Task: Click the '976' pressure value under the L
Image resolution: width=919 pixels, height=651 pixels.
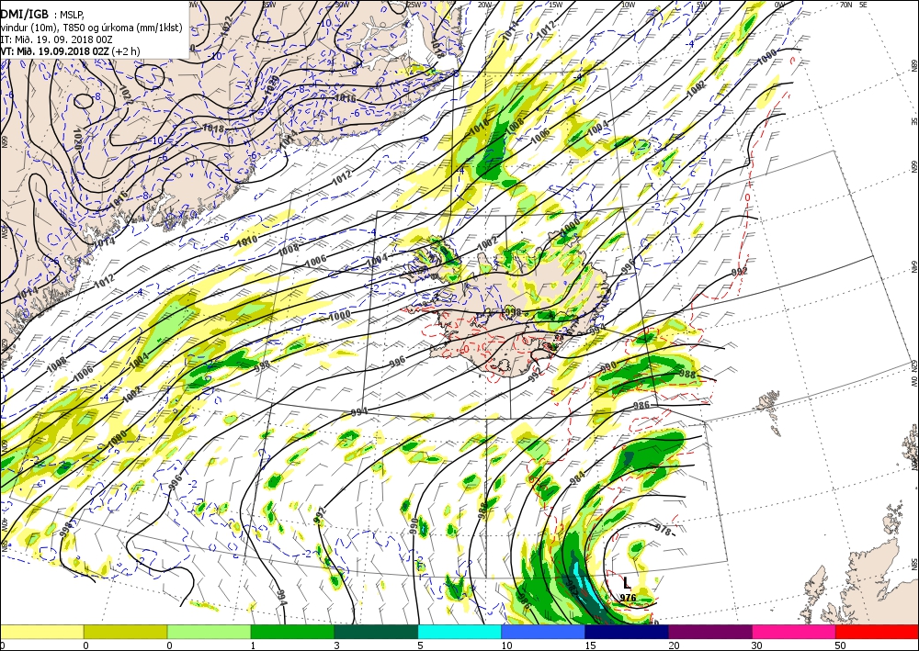Action: [x=628, y=598]
